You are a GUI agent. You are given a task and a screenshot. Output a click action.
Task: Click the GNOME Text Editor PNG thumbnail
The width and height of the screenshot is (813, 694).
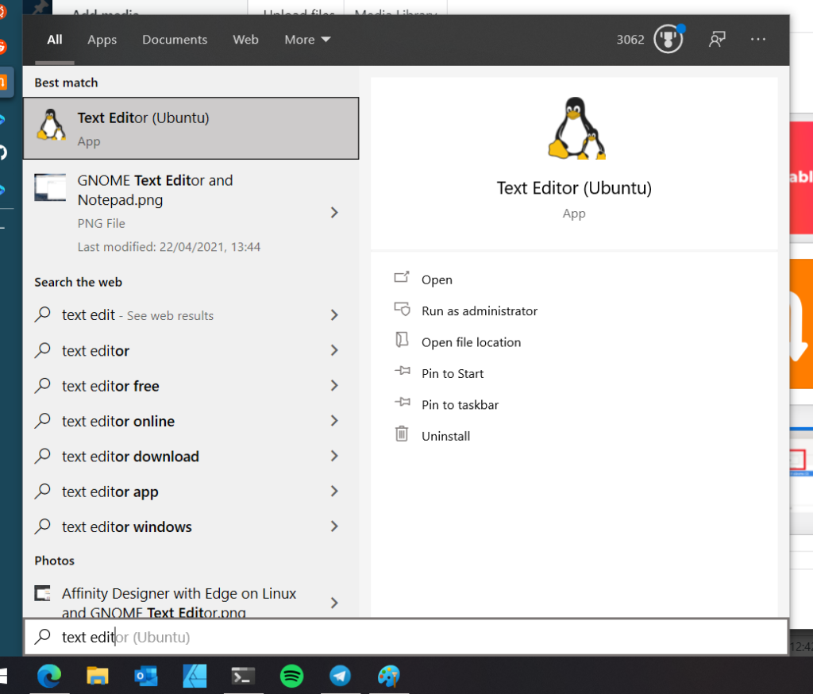[x=50, y=187]
